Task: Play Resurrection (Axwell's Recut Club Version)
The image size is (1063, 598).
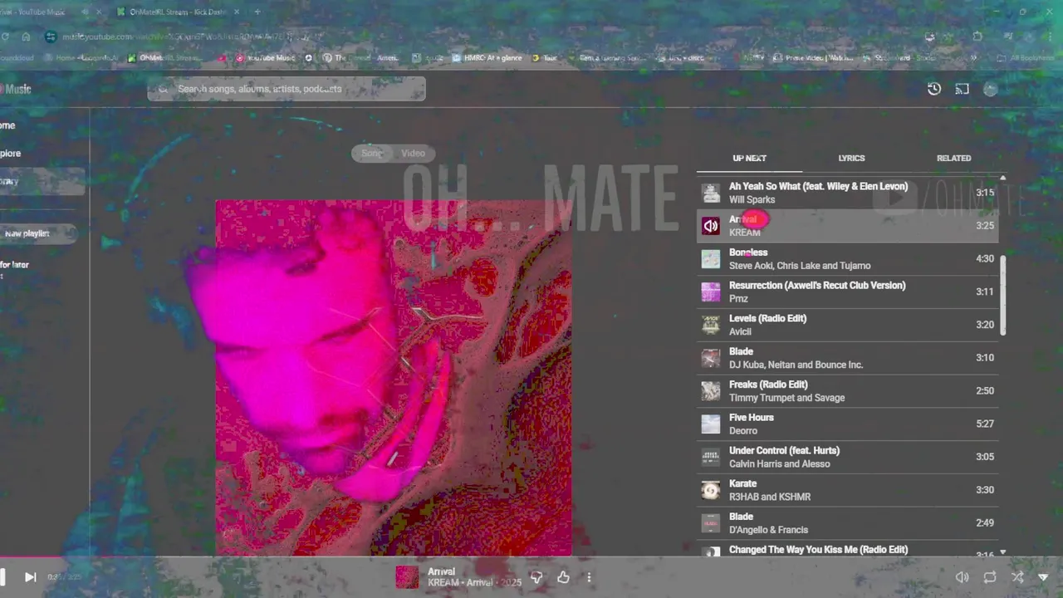Action: (x=847, y=292)
